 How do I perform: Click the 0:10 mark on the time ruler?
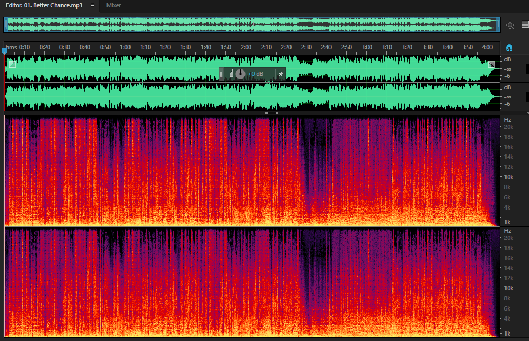pos(24,47)
